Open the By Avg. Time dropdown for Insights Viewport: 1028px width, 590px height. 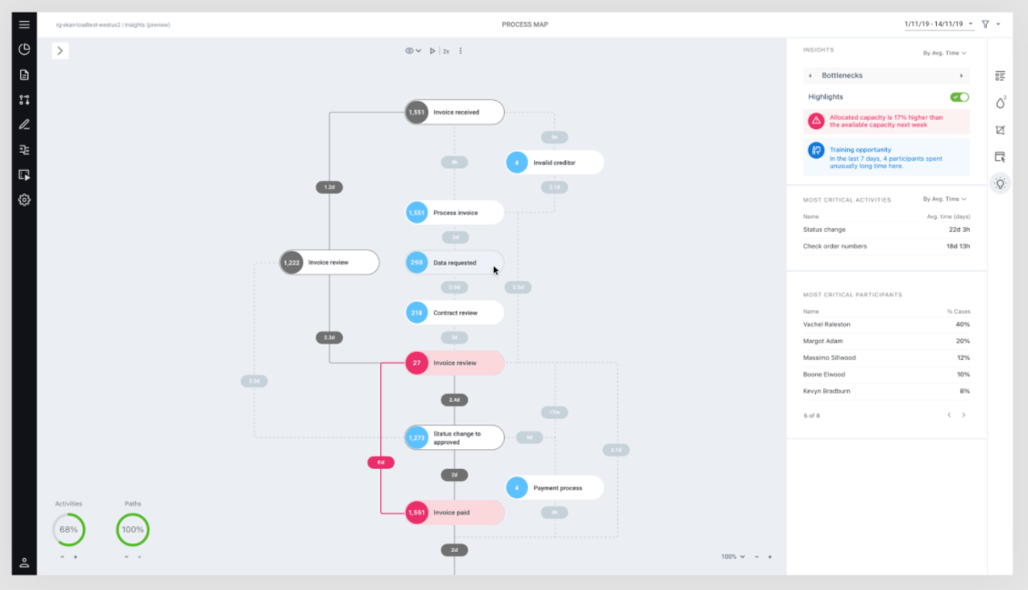click(x=943, y=54)
